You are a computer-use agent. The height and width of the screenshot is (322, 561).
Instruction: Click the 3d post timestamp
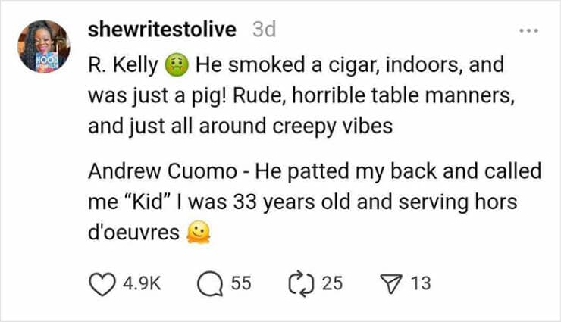pyautogui.click(x=262, y=30)
